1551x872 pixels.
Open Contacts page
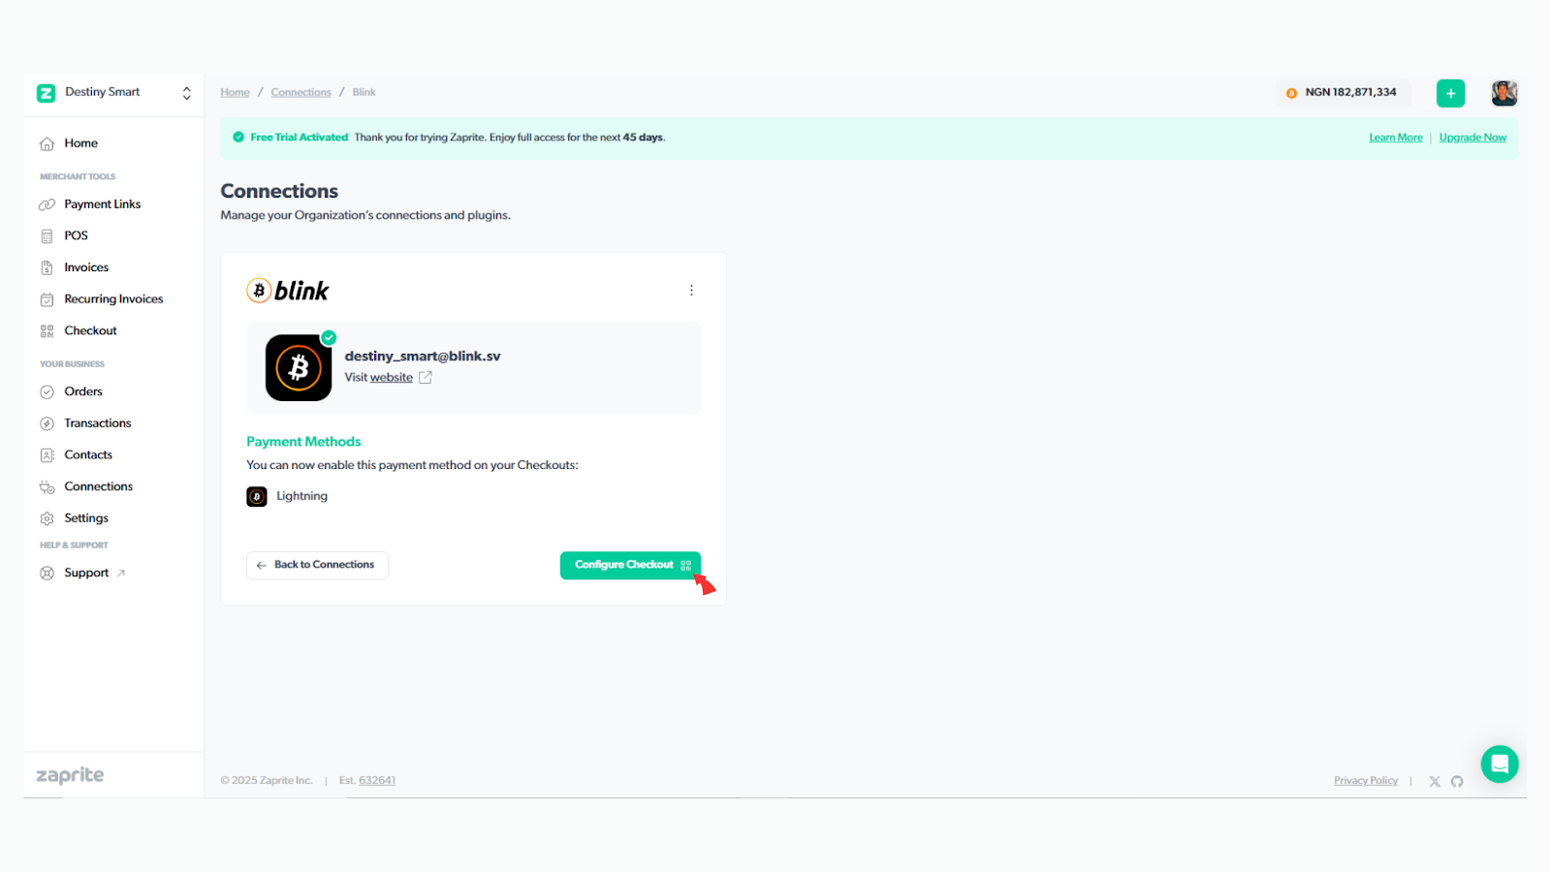coord(88,454)
